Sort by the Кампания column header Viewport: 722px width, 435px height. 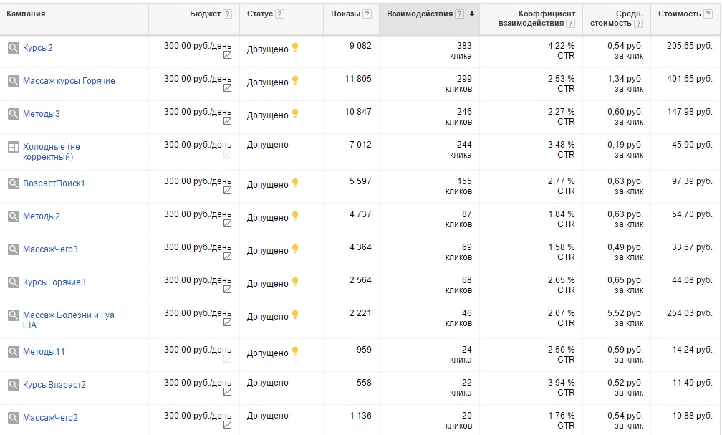(26, 14)
